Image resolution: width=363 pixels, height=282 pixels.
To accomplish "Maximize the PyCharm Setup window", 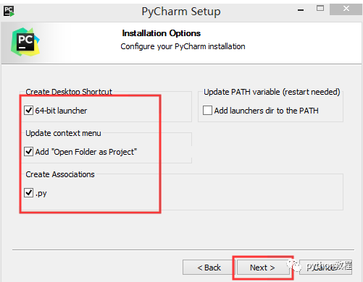I will point(320,9).
